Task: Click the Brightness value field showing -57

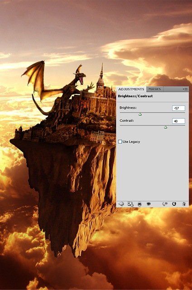Action: (x=178, y=108)
